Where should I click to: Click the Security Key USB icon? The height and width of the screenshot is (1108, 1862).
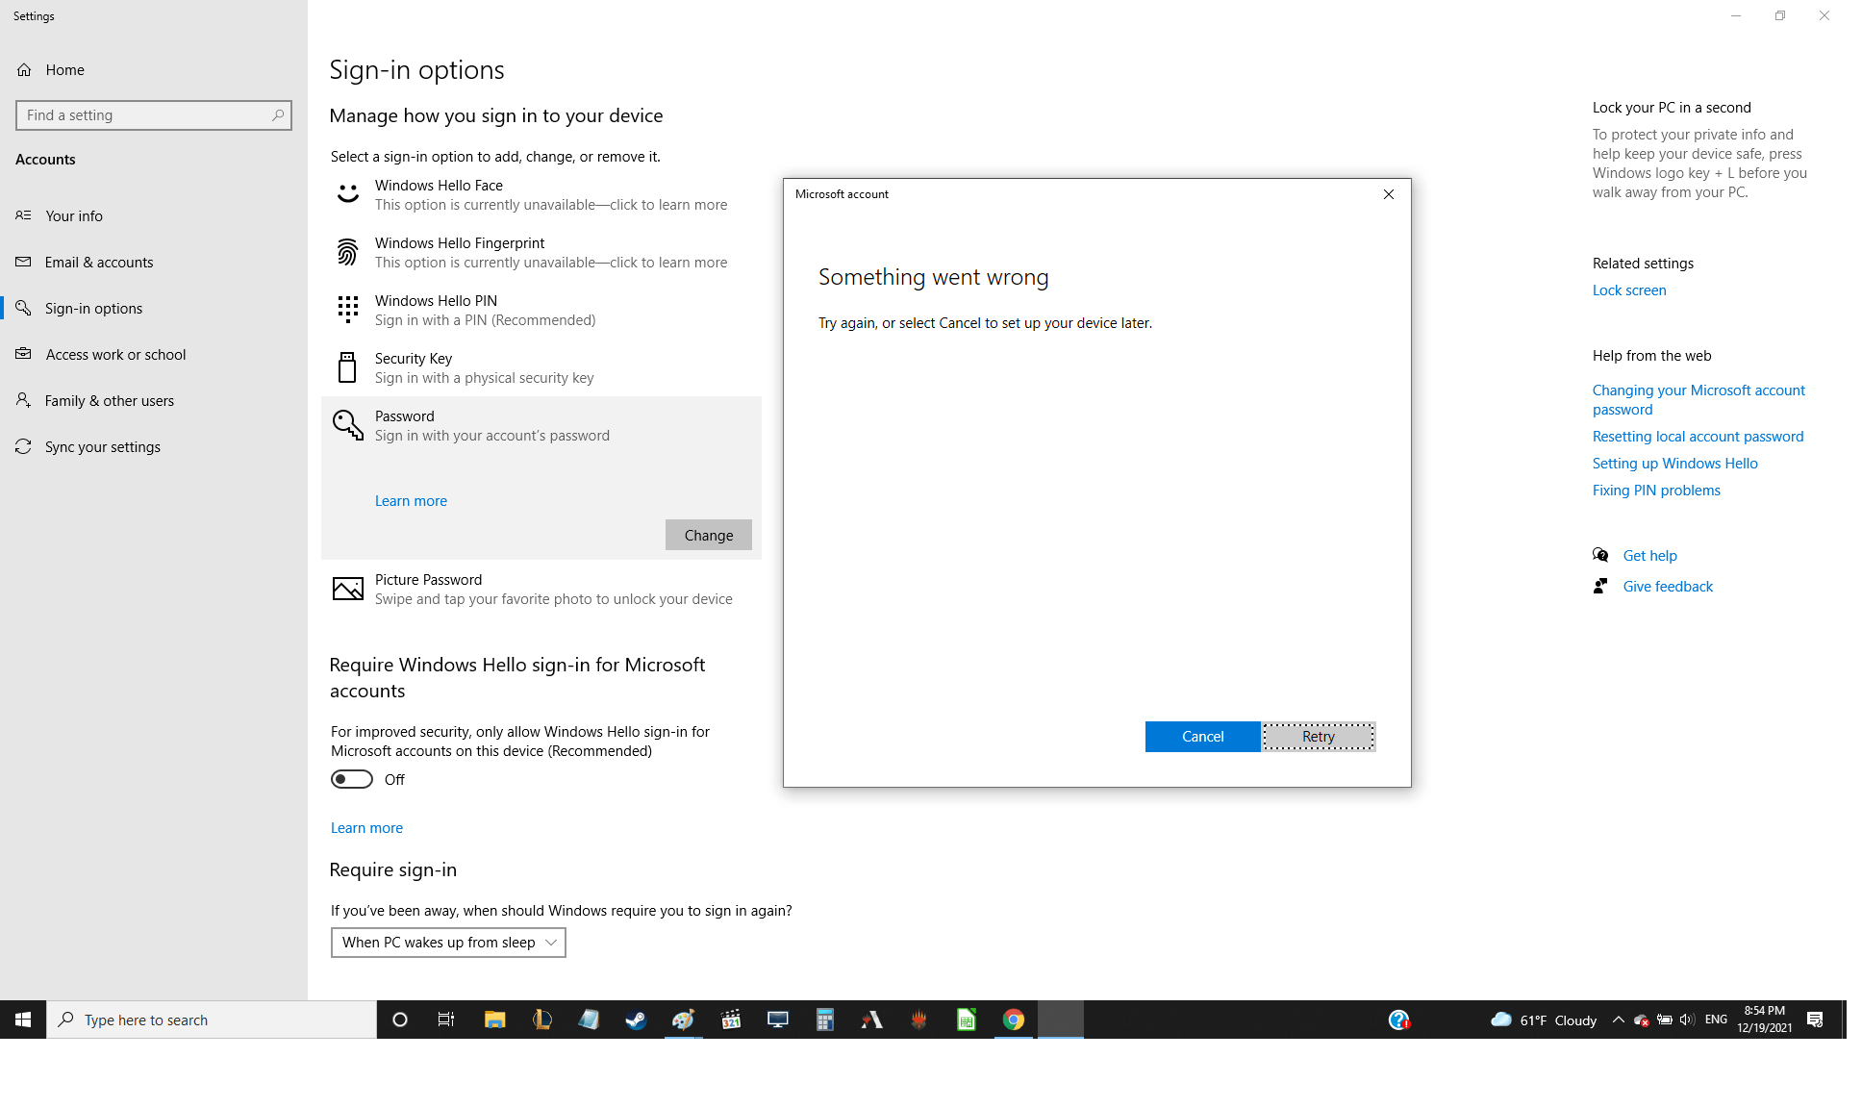[x=347, y=367]
